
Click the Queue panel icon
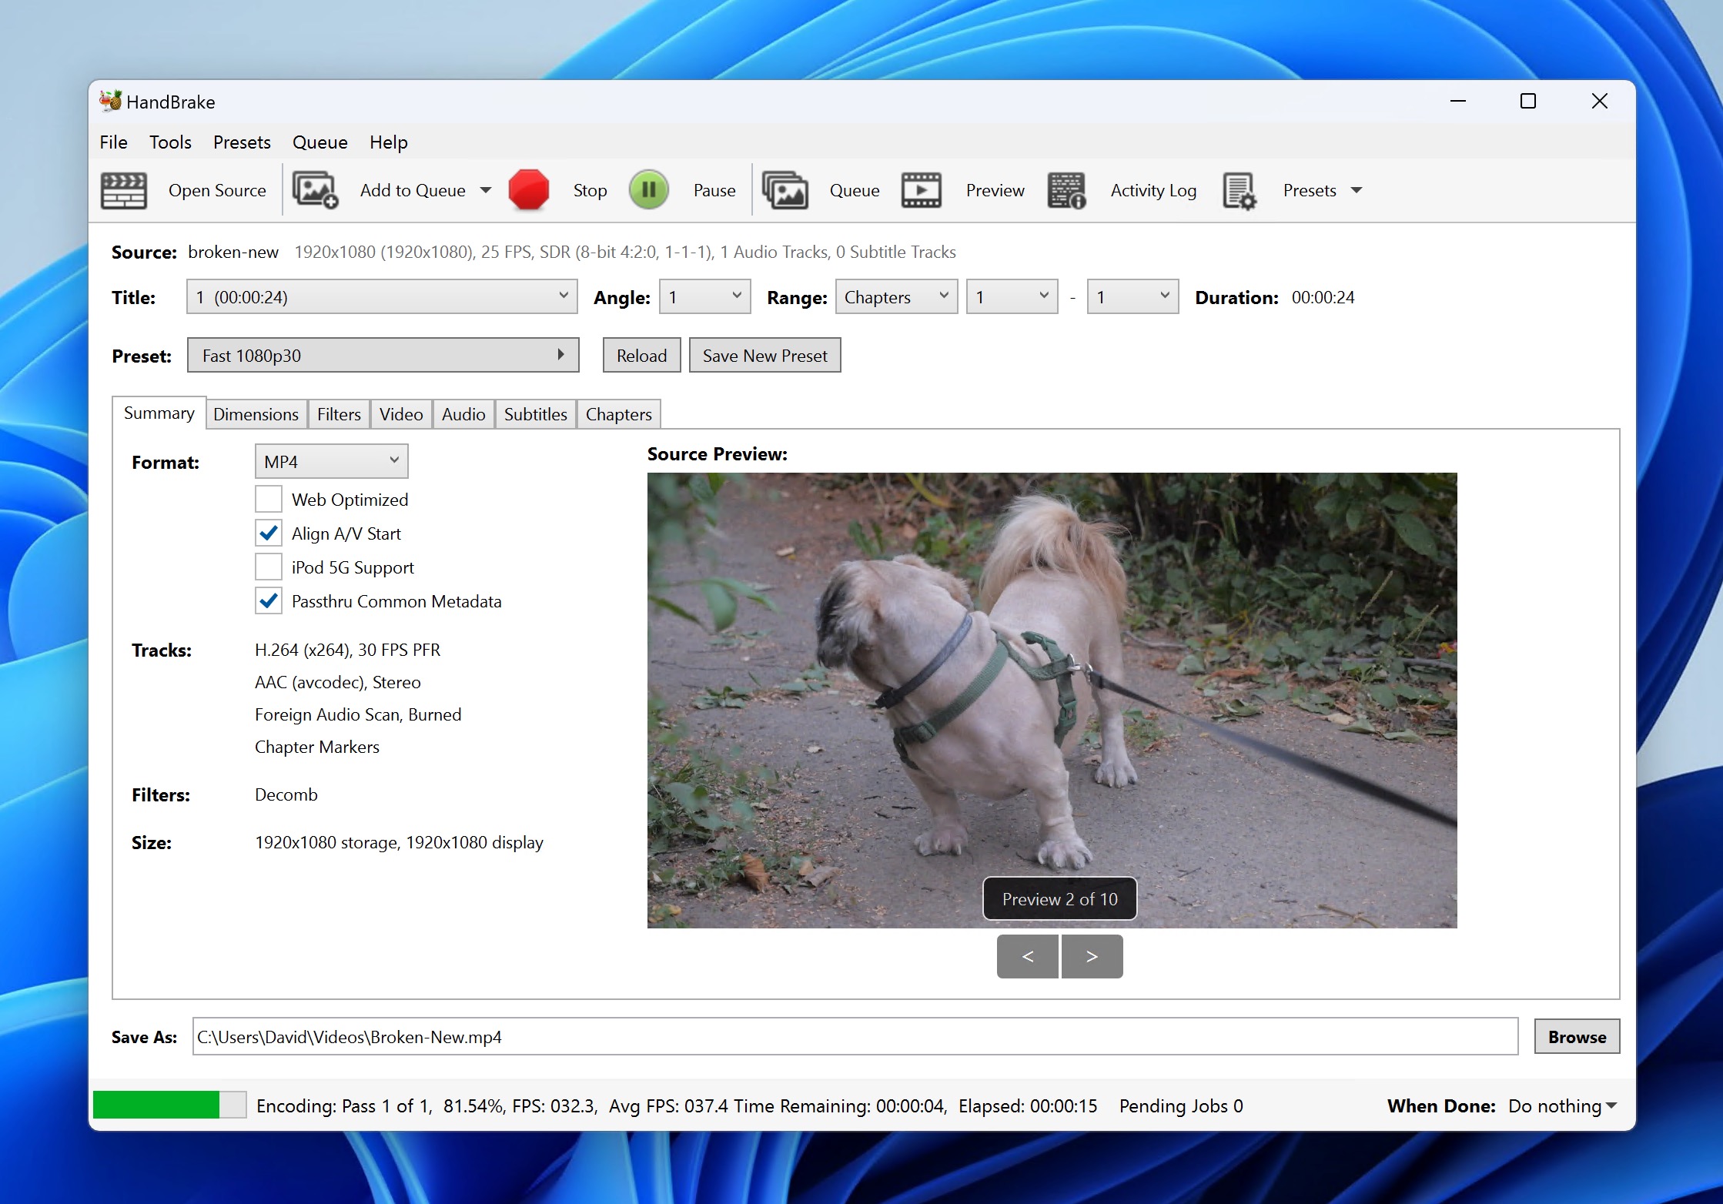tap(788, 189)
